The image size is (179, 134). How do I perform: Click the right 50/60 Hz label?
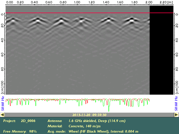pyautogui.click(x=176, y=104)
